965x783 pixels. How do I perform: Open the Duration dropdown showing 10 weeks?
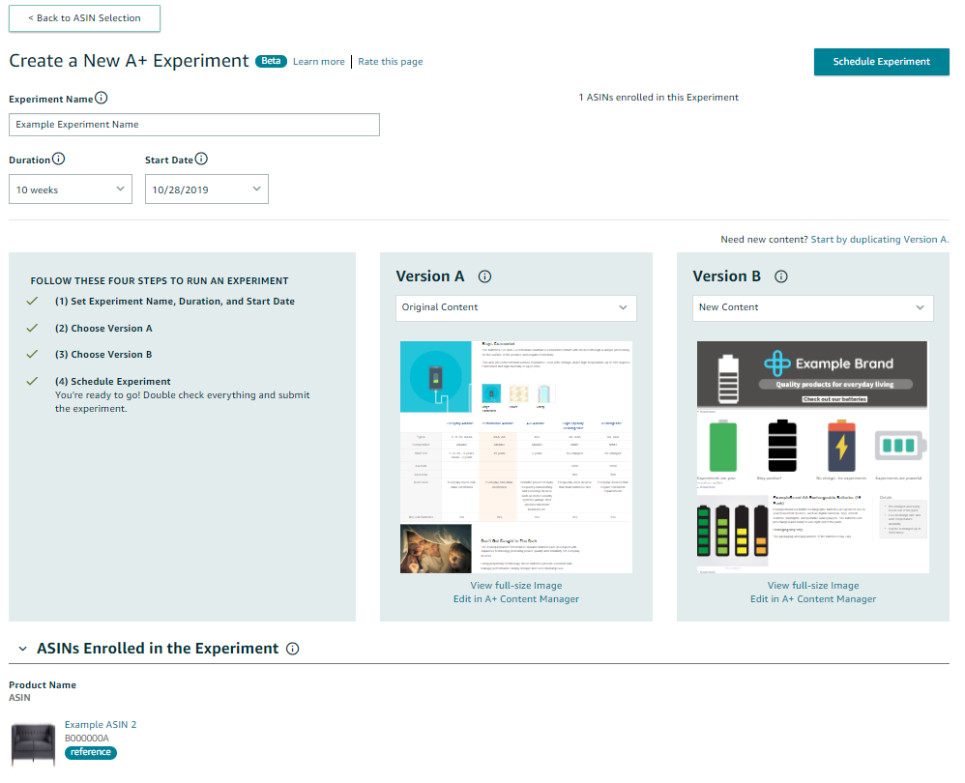71,189
